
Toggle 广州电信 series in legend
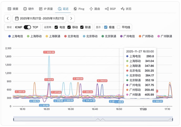(x=127, y=36)
